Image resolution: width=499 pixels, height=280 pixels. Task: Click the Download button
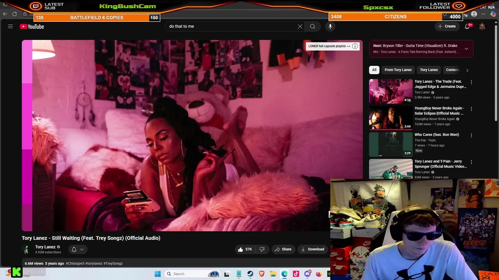(x=313, y=249)
